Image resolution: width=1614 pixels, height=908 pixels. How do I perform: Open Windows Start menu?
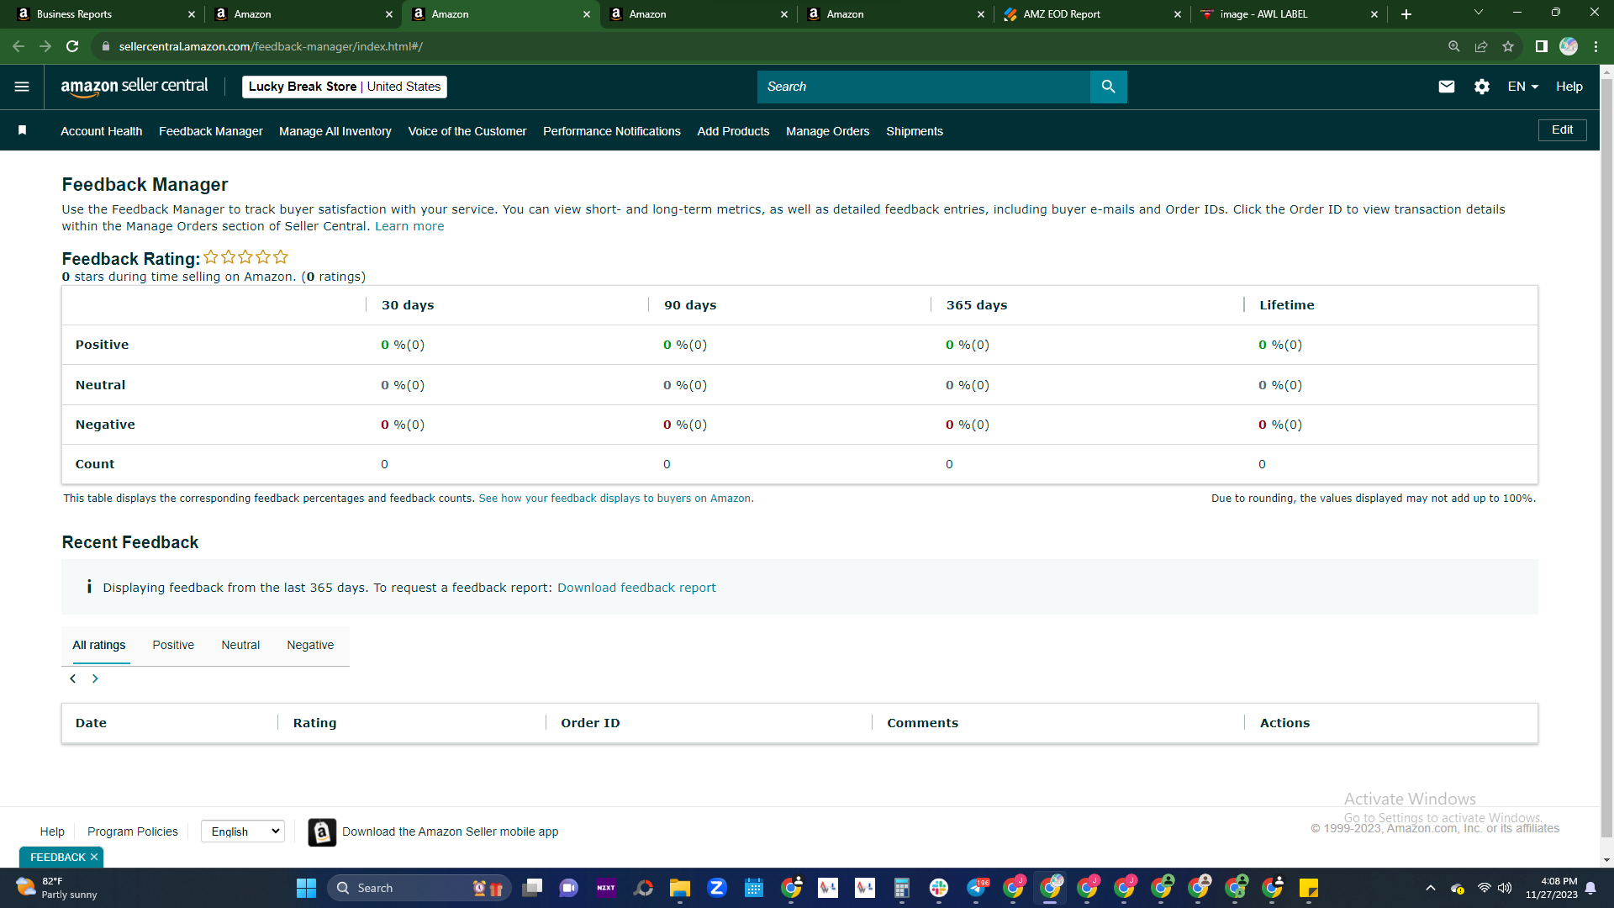point(306,888)
